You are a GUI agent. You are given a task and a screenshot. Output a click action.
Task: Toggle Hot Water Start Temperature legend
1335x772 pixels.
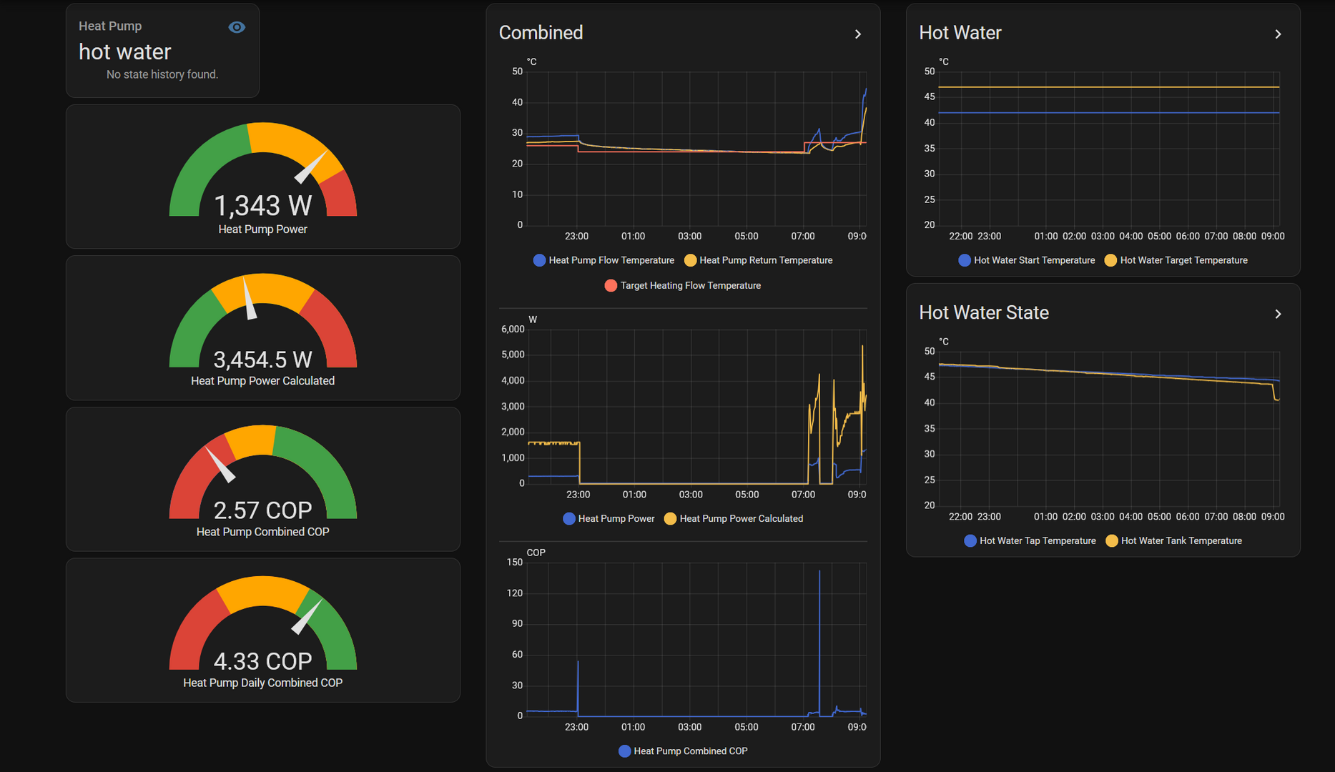(x=1027, y=260)
